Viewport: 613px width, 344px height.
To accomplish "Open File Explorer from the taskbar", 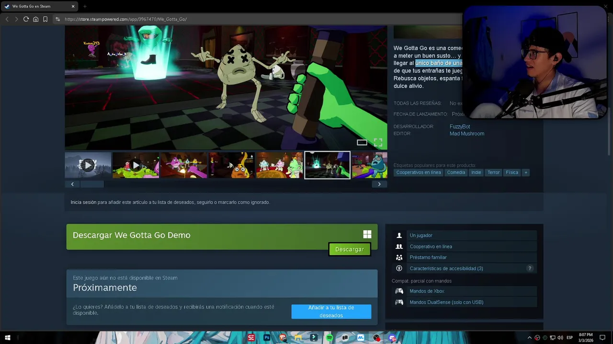I will 298,338.
